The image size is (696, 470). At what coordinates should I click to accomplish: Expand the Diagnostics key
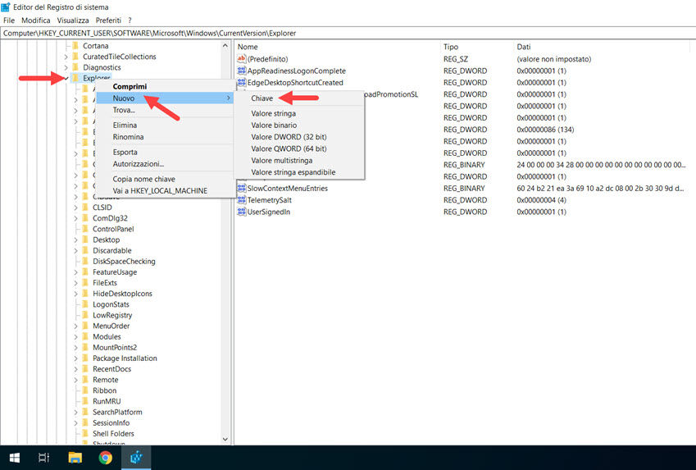[66, 67]
